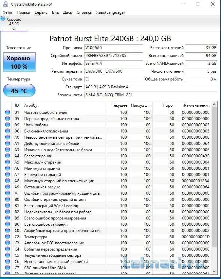Click status orb for C5 Текущие нестабильные сектора
Screen dimensions: 221x279
[x=8, y=255]
